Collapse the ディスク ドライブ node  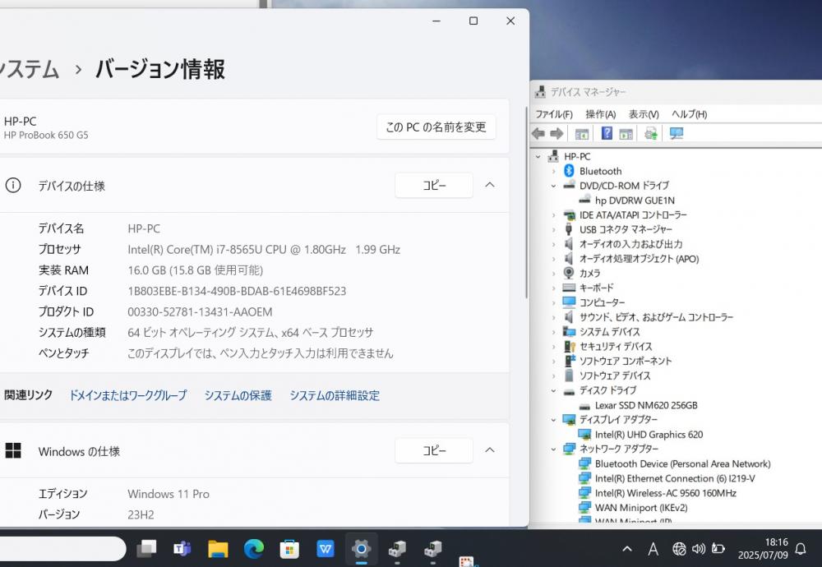click(x=553, y=390)
